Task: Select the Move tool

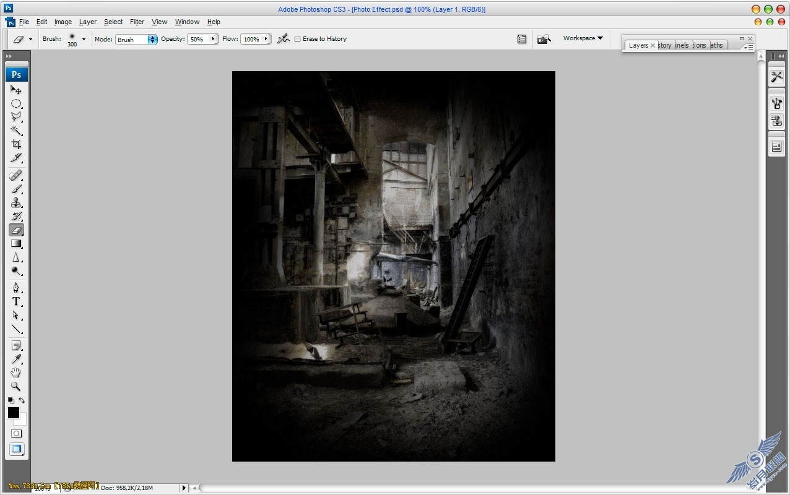Action: tap(16, 90)
